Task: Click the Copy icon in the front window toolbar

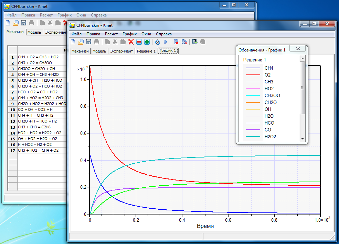Action: click(x=107, y=42)
